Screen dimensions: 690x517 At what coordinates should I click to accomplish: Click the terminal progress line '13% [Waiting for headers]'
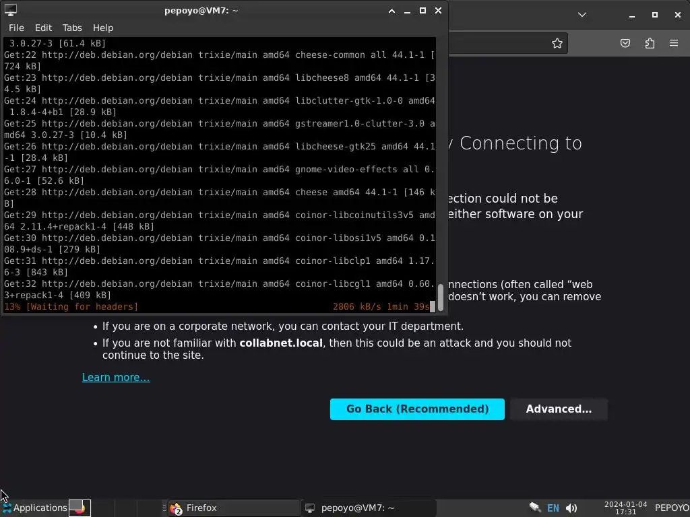[x=71, y=306]
